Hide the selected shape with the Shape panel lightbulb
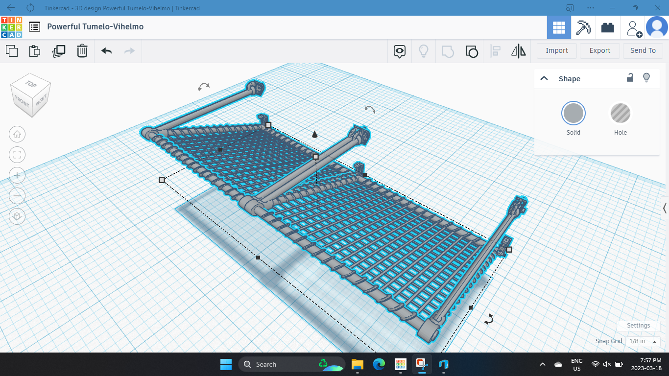This screenshot has width=669, height=376. click(646, 77)
